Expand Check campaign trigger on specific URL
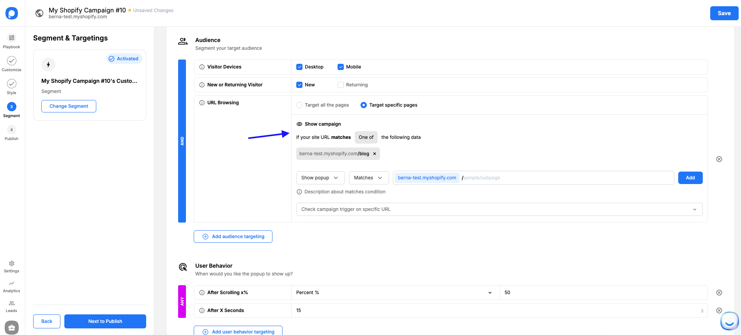Image resolution: width=741 pixels, height=335 pixels. (x=499, y=209)
